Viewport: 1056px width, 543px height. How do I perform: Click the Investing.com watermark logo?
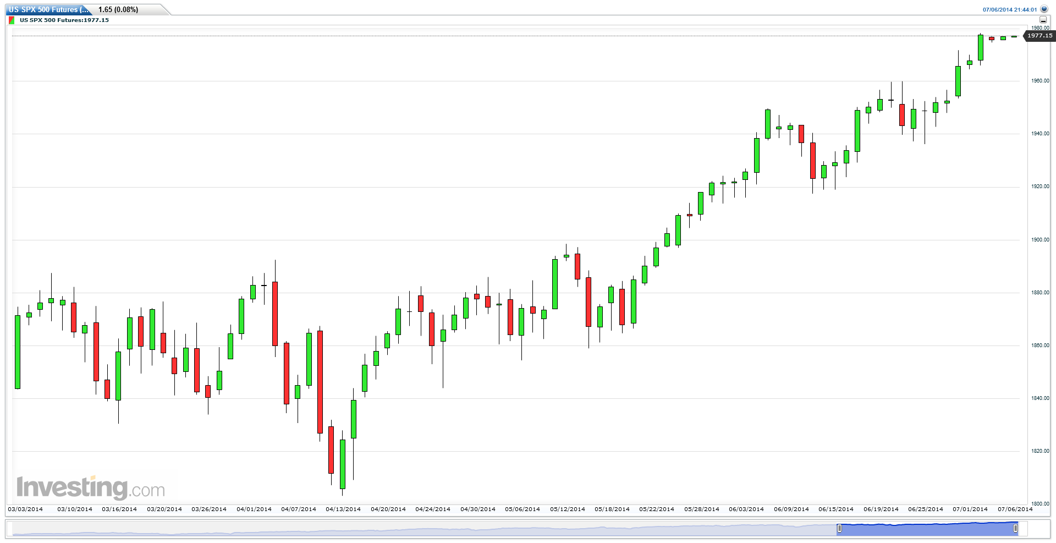coord(91,488)
